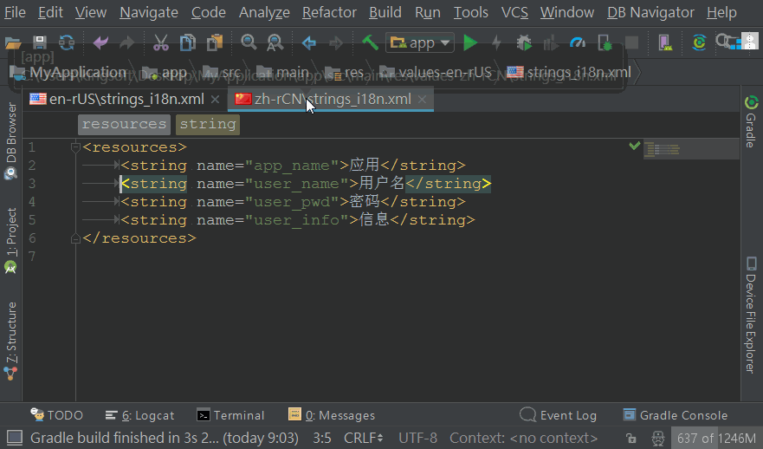This screenshot has height=449, width=763.
Task: Change the UTF-8 file encoding
Action: 417,438
